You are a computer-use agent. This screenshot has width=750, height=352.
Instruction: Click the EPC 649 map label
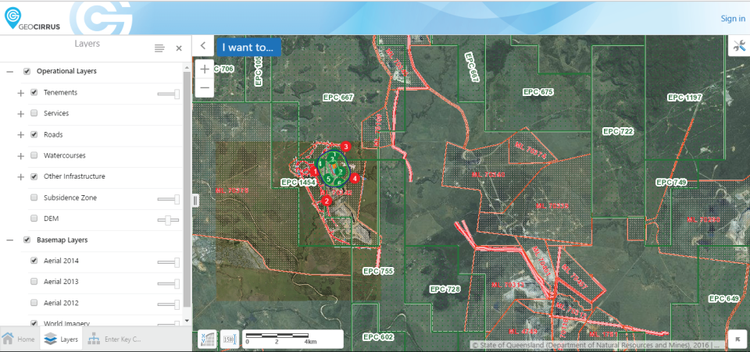pos(723,298)
